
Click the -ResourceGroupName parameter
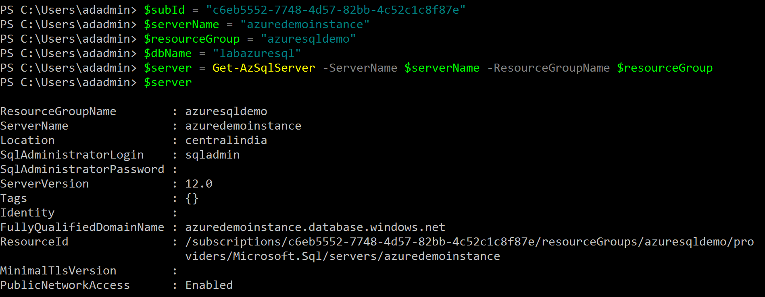tap(548, 68)
